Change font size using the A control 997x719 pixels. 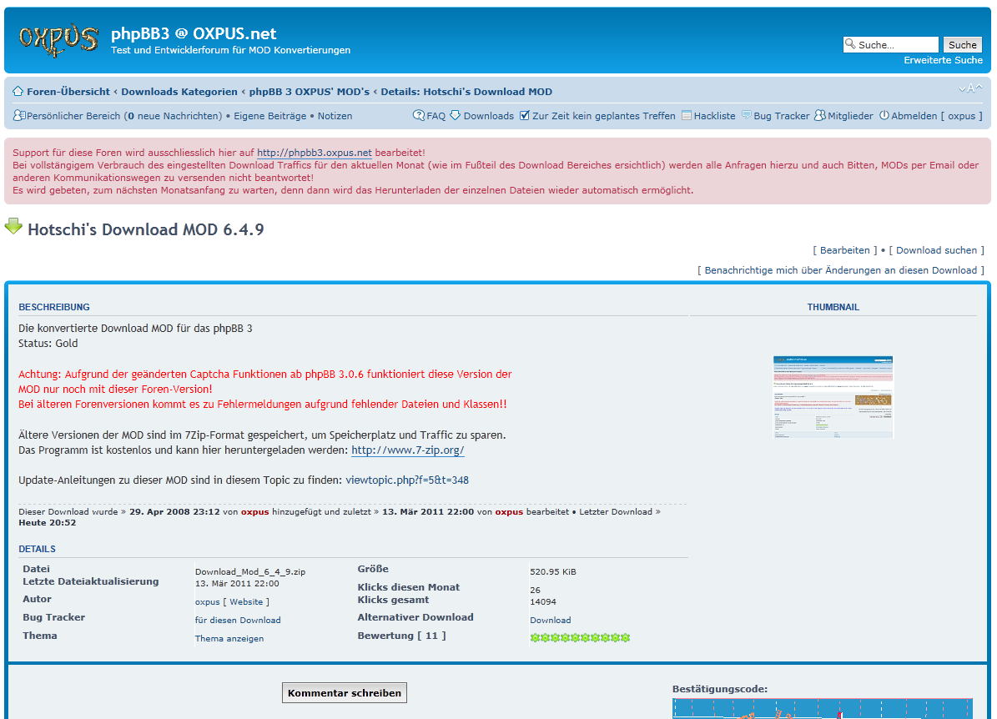(970, 89)
